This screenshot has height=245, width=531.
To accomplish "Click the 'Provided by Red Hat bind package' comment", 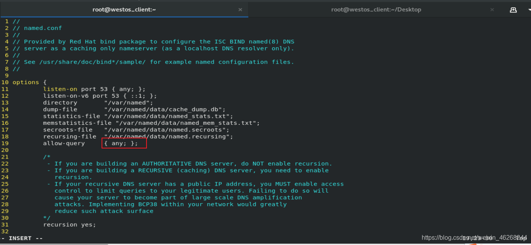I will point(153,41).
